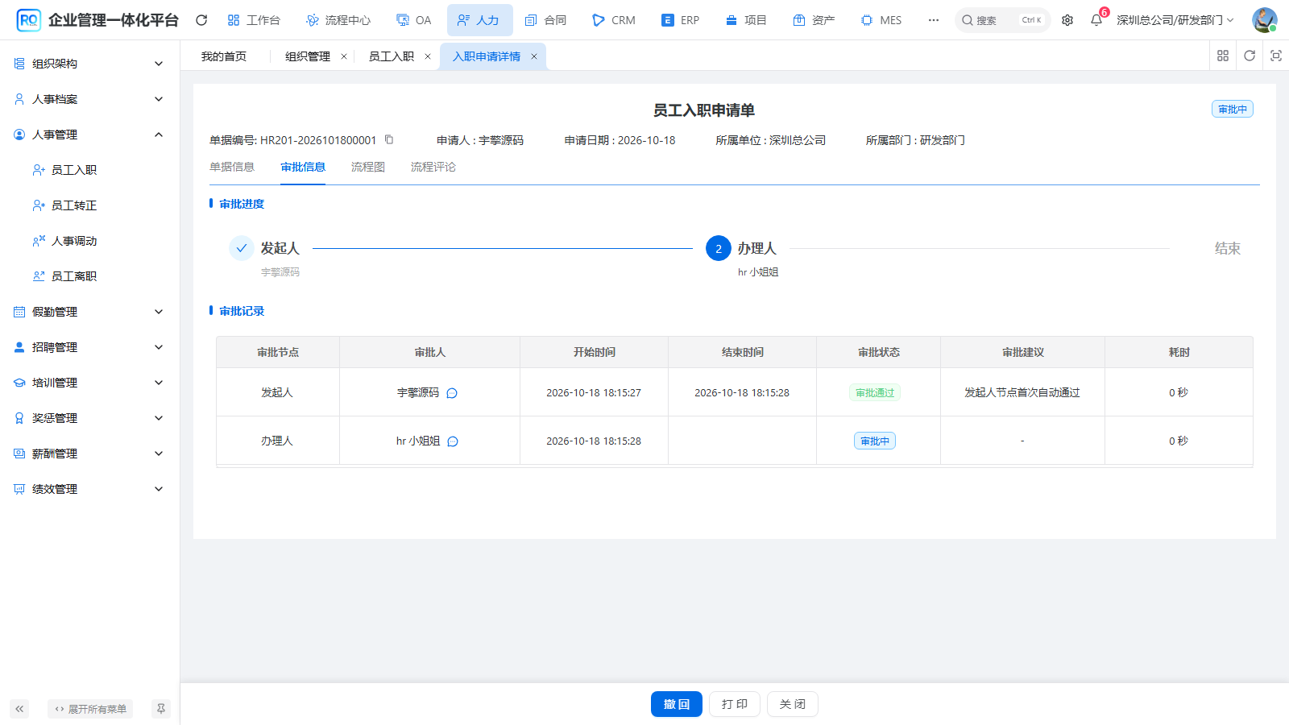
Task: Reload the current tab page icon
Action: coord(1250,56)
